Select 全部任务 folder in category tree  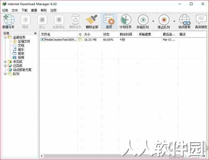19,38
